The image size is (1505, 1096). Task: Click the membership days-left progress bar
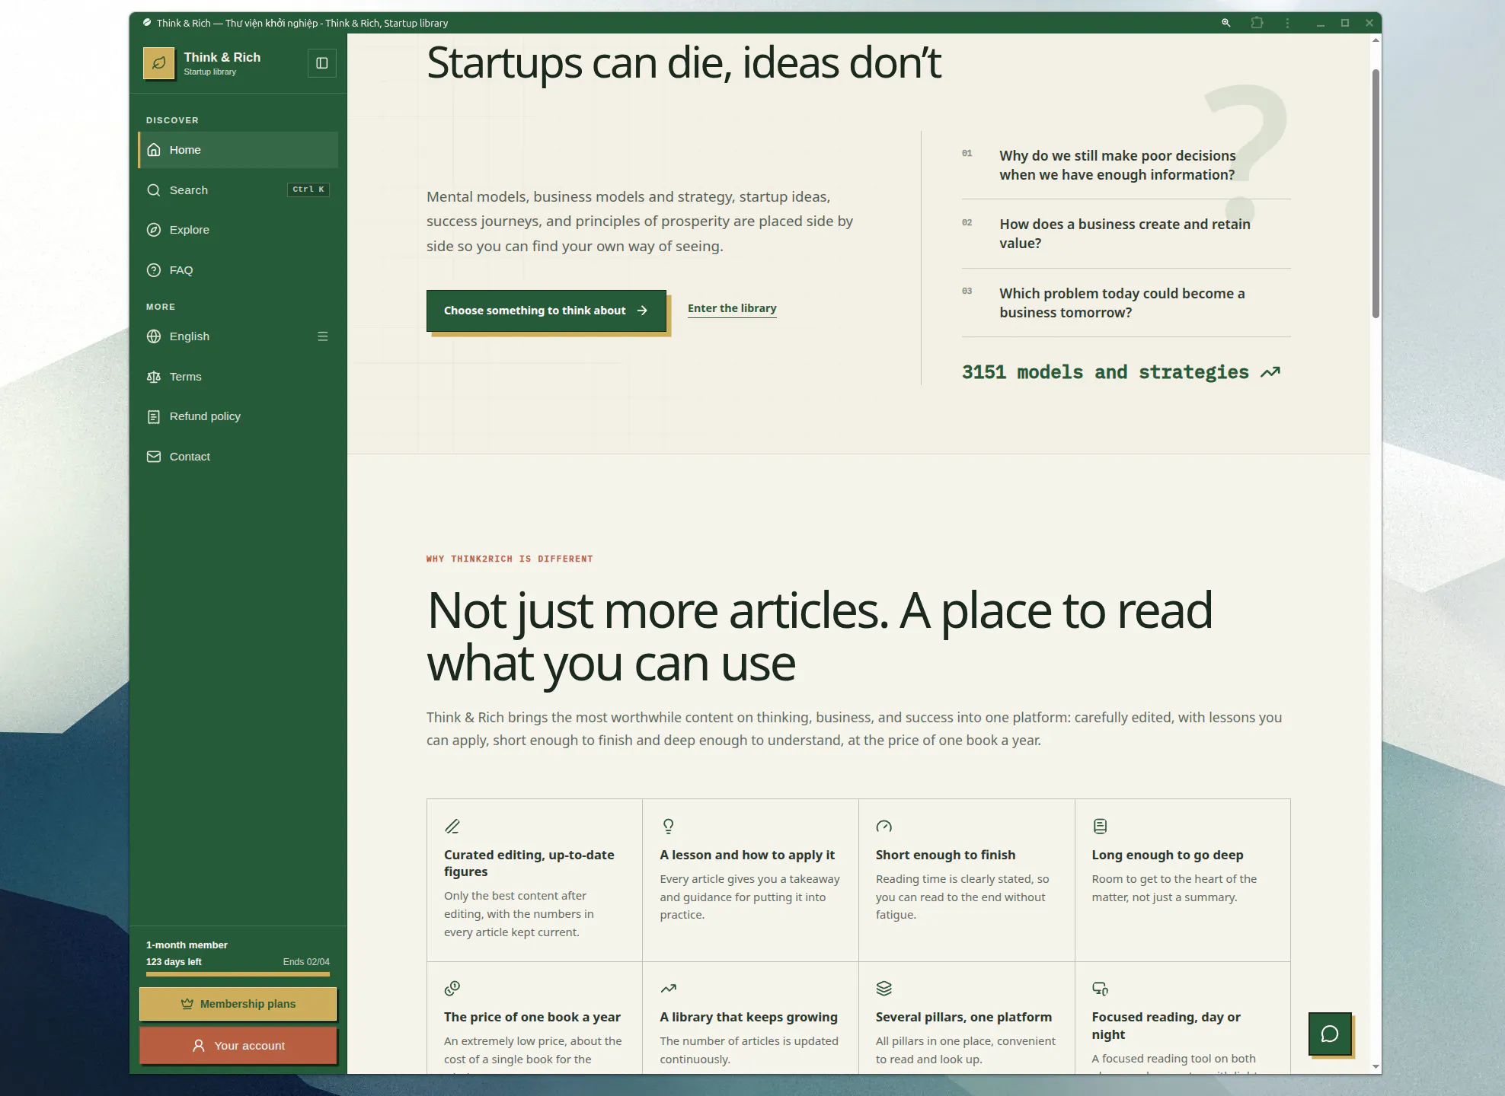pyautogui.click(x=238, y=973)
